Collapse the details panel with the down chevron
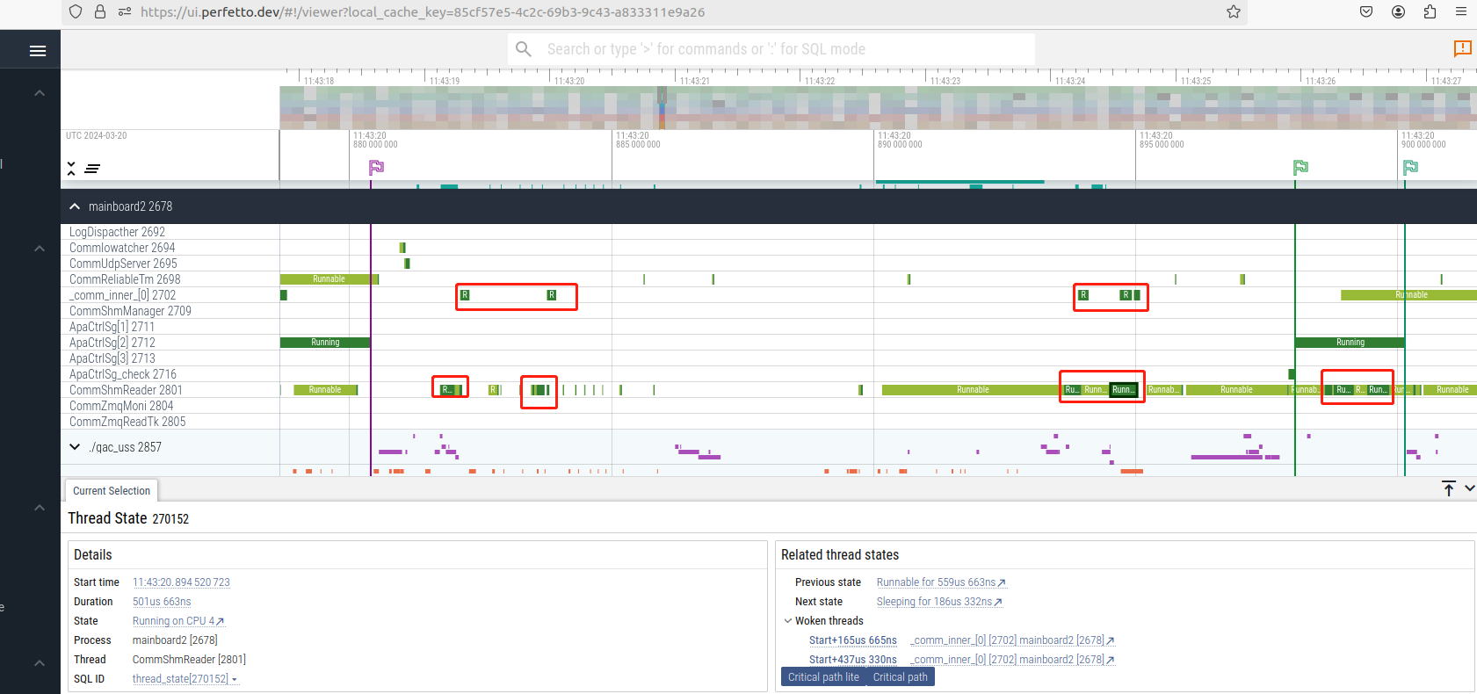 (1469, 488)
